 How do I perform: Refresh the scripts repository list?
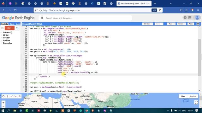click(x=17, y=28)
